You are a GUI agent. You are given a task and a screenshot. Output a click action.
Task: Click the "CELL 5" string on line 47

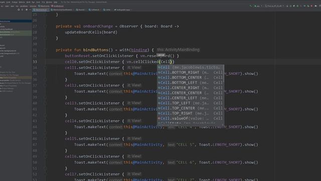(185, 145)
